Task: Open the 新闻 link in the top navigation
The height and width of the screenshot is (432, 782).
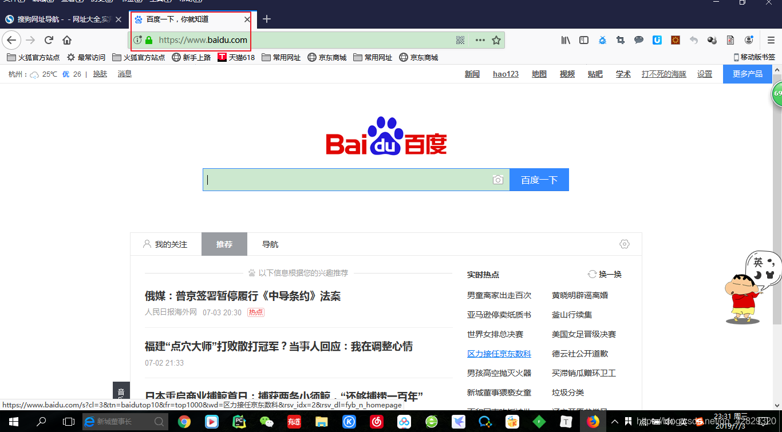Action: [472, 74]
